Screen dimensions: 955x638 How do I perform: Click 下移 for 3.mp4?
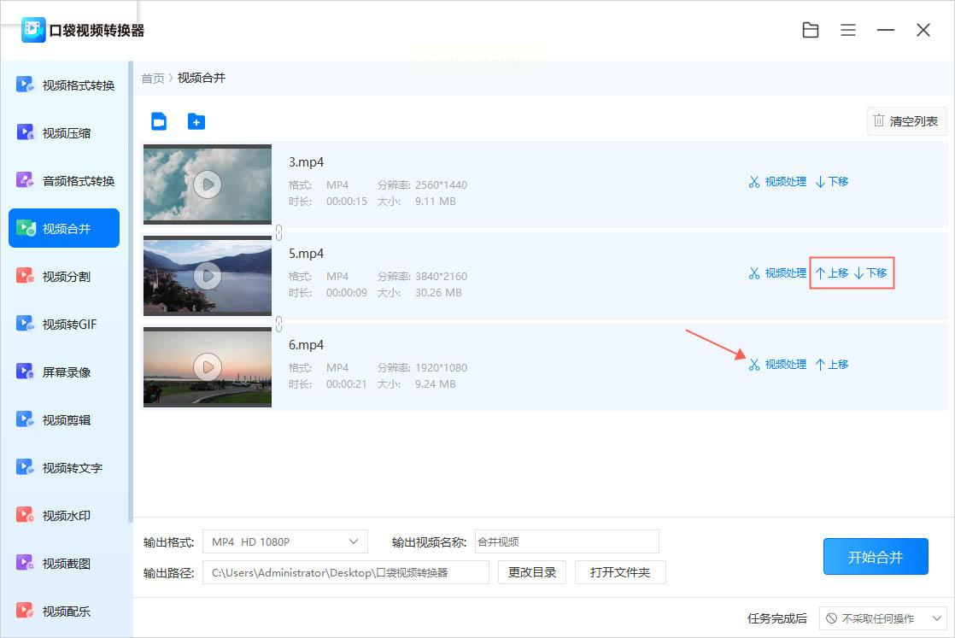pos(832,181)
